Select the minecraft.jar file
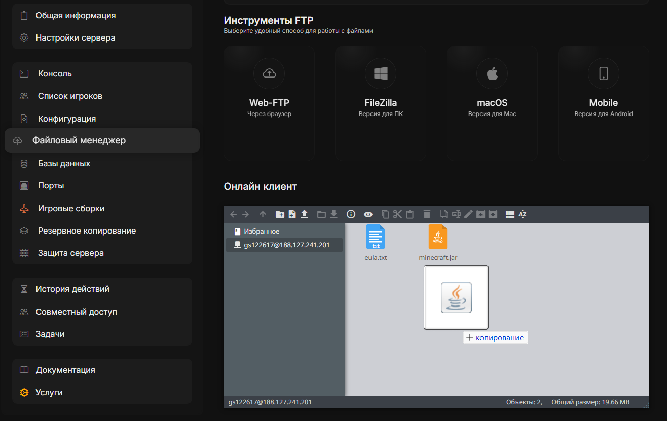Viewport: 667px width, 421px height. [438, 243]
